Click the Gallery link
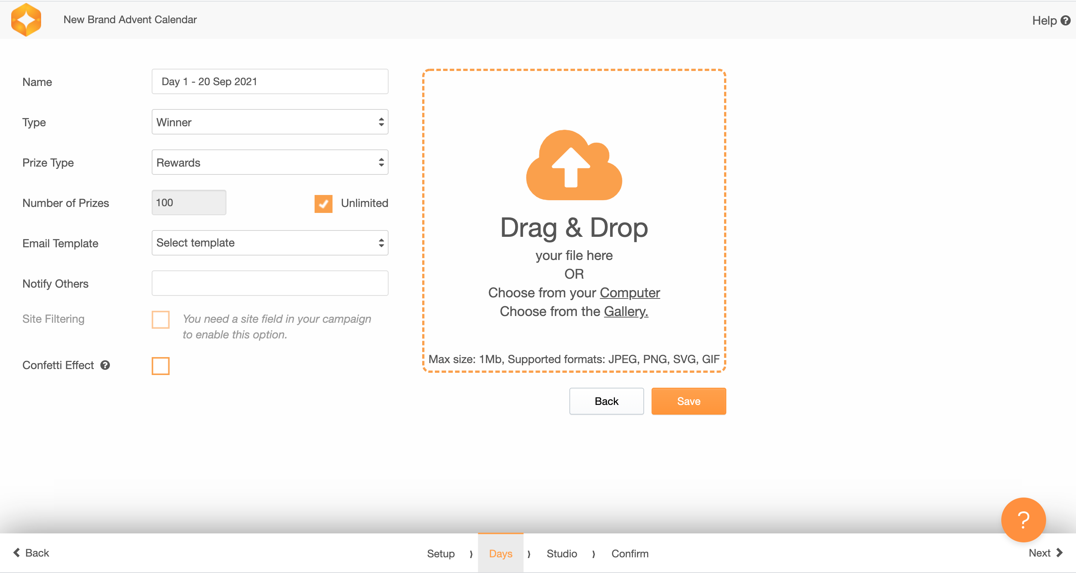The height and width of the screenshot is (573, 1076). tap(625, 312)
